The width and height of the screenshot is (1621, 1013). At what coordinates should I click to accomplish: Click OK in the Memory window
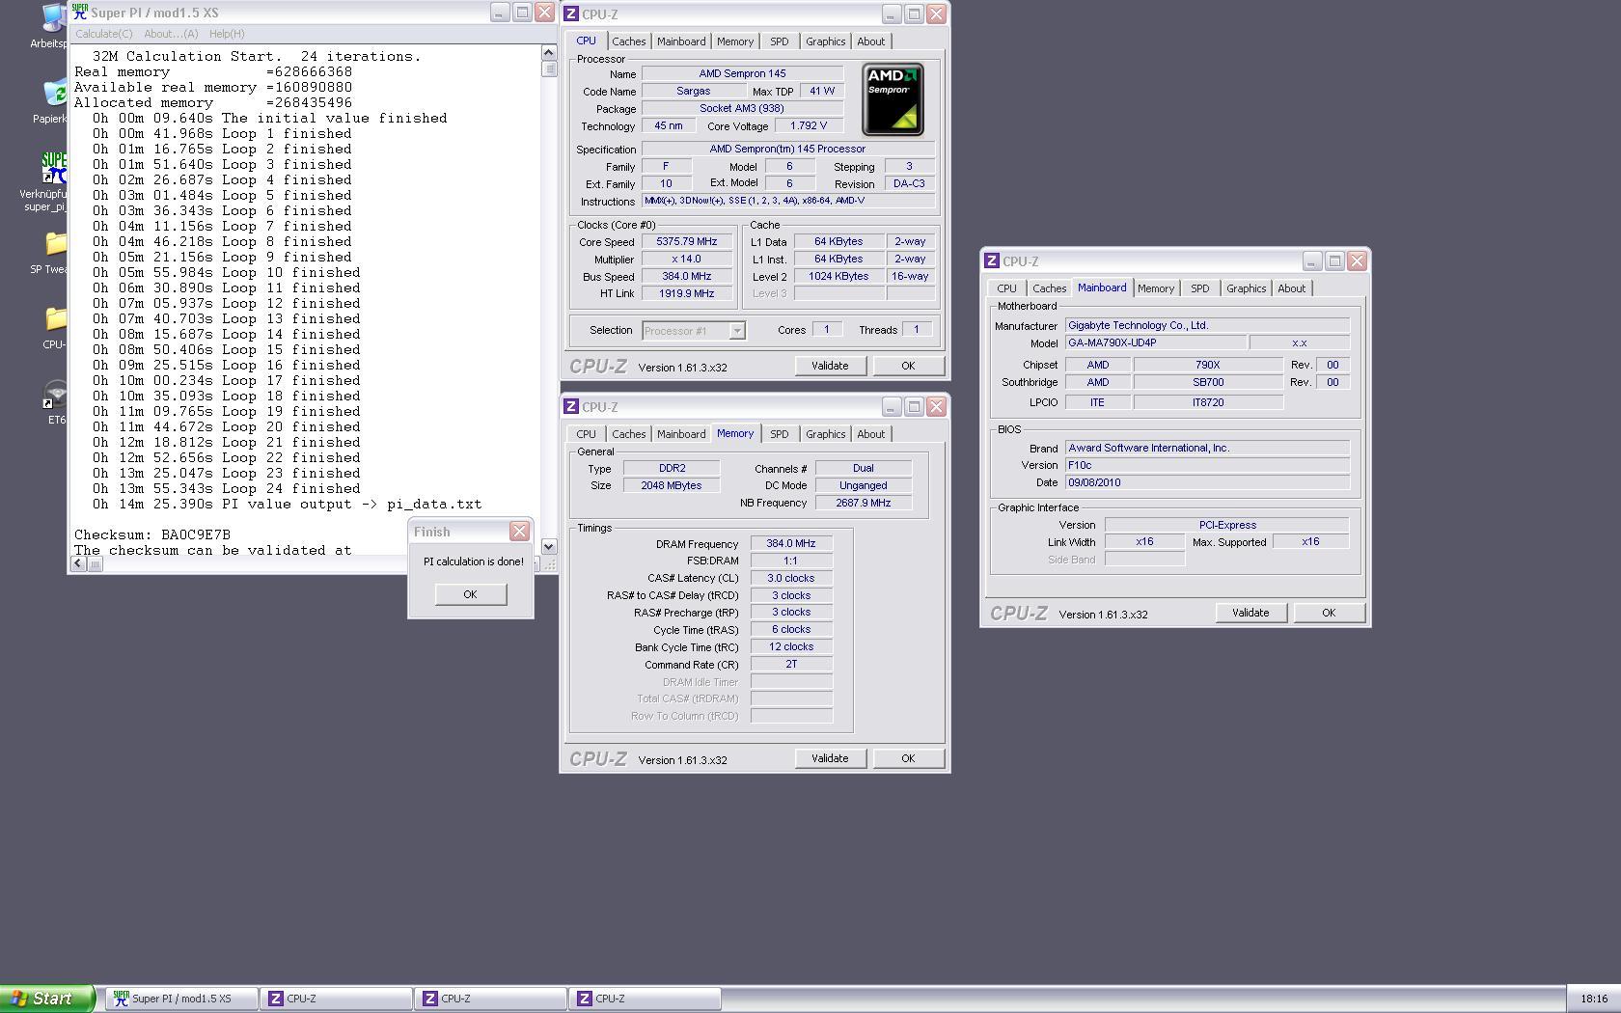908,758
